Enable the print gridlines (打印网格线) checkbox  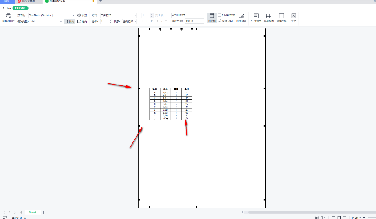click(x=220, y=15)
